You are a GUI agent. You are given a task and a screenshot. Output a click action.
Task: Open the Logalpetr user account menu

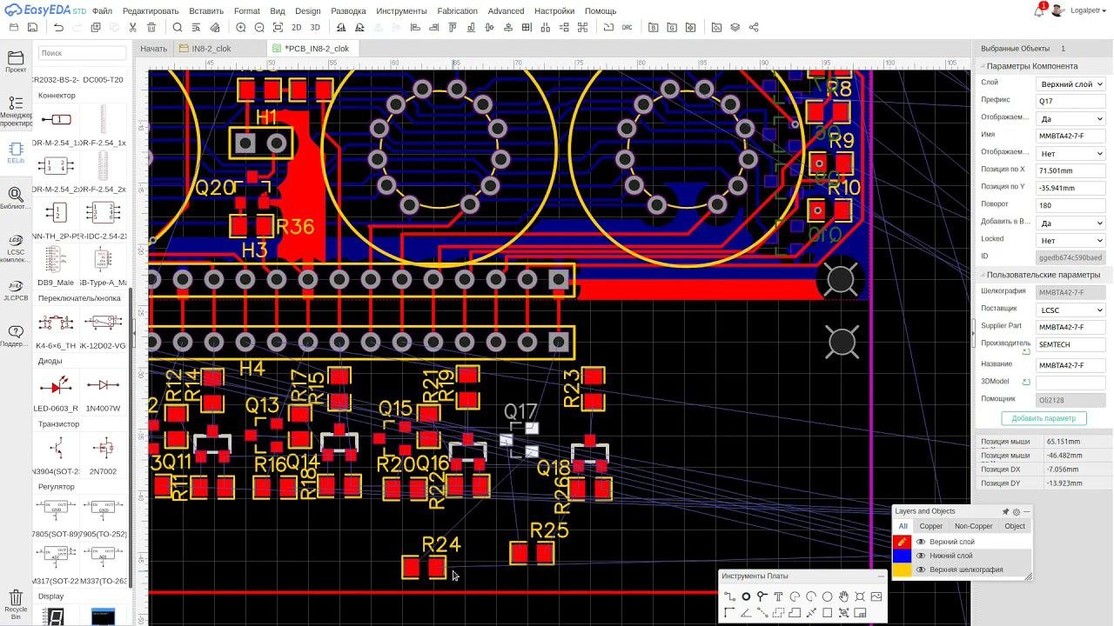point(1082,11)
